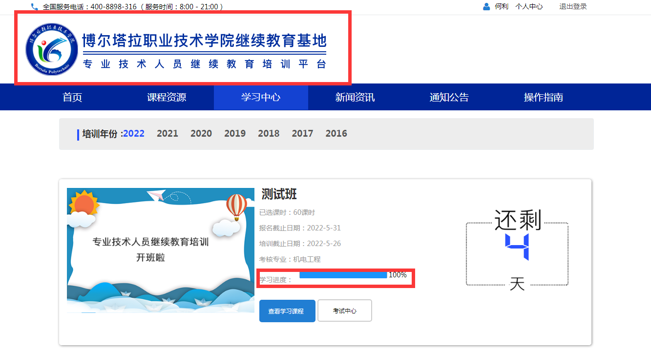Image resolution: width=651 pixels, height=352 pixels.
Task: Open the 通知公告 announcements tab
Action: click(x=449, y=97)
